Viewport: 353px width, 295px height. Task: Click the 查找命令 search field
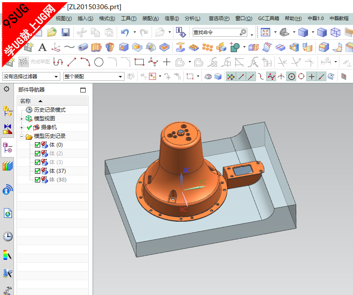click(215, 32)
